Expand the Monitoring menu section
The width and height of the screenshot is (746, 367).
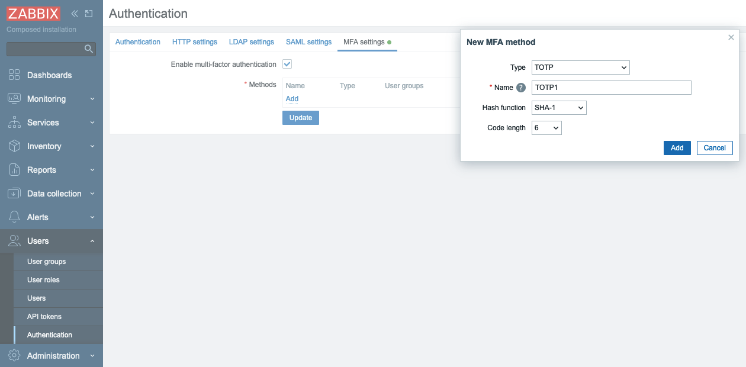coord(46,99)
